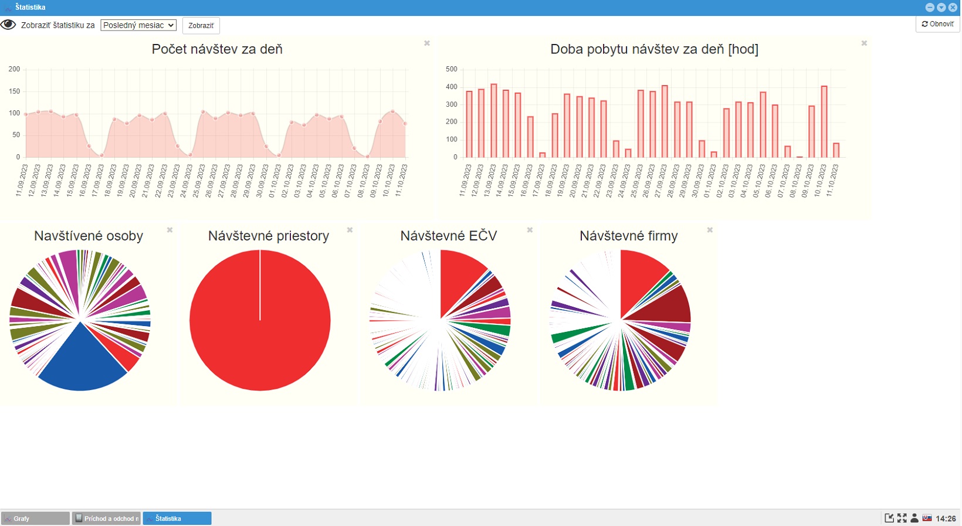Click the Doba pobytu návštev za deň [hod] title

click(x=654, y=49)
